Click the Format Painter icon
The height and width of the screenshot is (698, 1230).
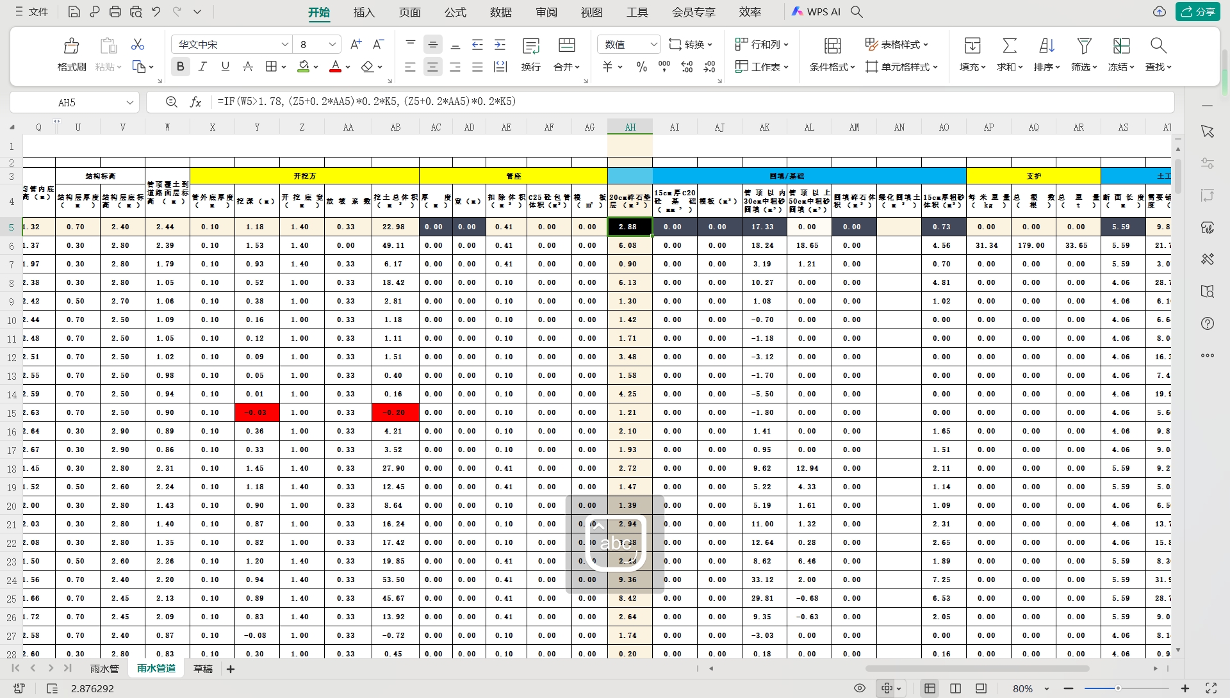click(x=72, y=45)
